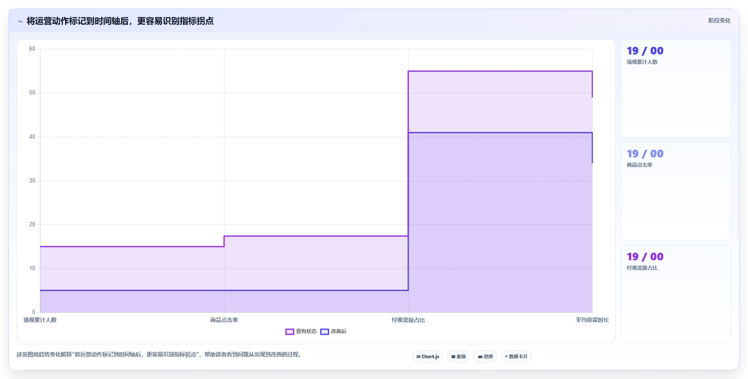Open the 付费流量占比 data card
Screen dimensions: 748x379
[x=676, y=294]
